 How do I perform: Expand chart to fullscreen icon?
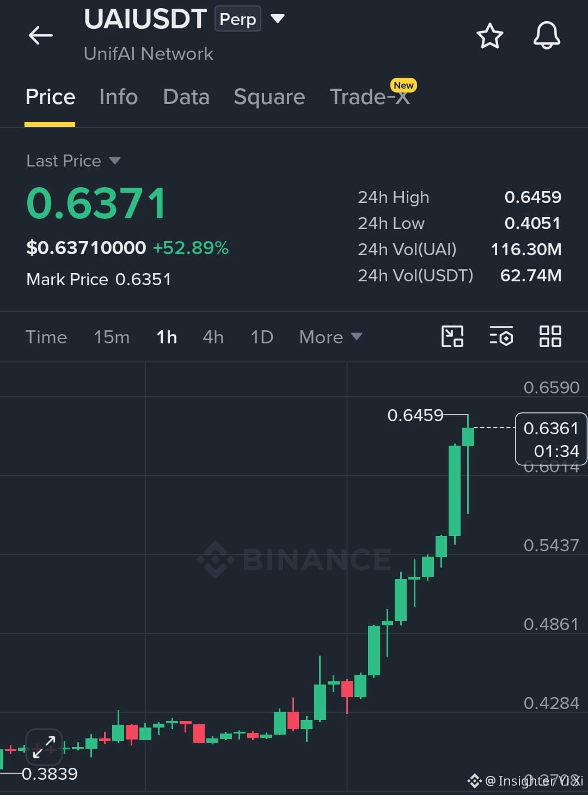click(x=44, y=747)
